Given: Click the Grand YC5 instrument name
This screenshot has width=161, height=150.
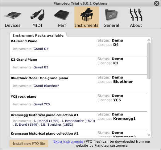Looking at the screenshot, I should tap(42, 104).
